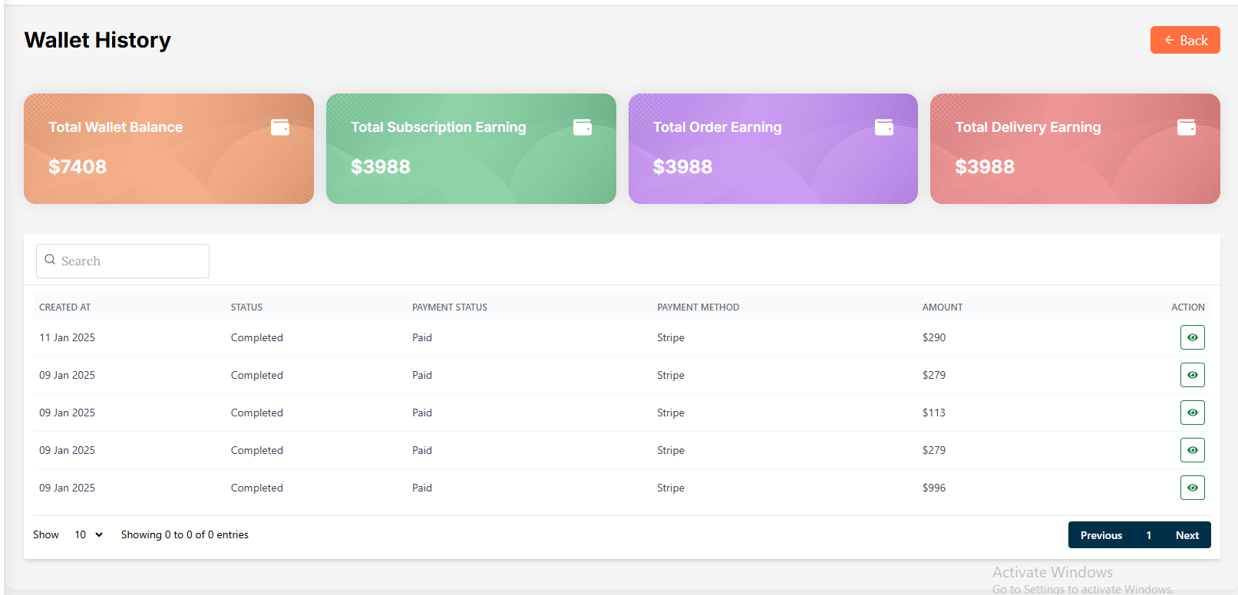The width and height of the screenshot is (1238, 595).
Task: Focus the Search input field
Action: 130,261
